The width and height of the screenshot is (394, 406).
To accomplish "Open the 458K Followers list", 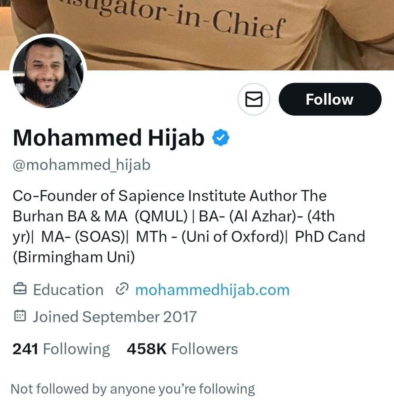I will 182,349.
